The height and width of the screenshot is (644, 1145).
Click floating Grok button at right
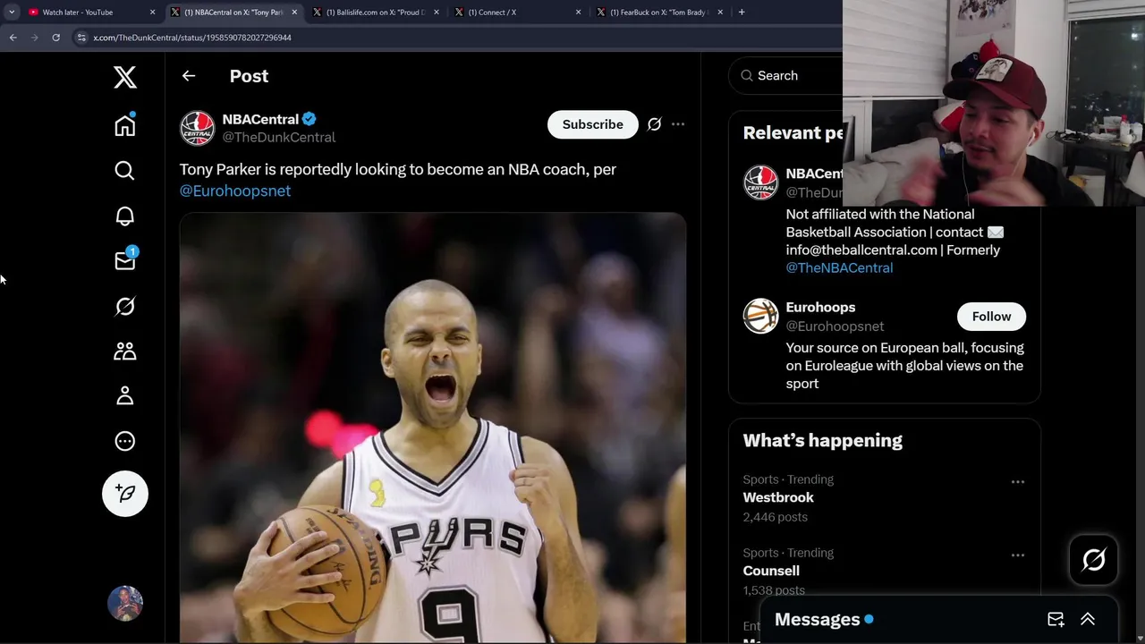pyautogui.click(x=1094, y=560)
